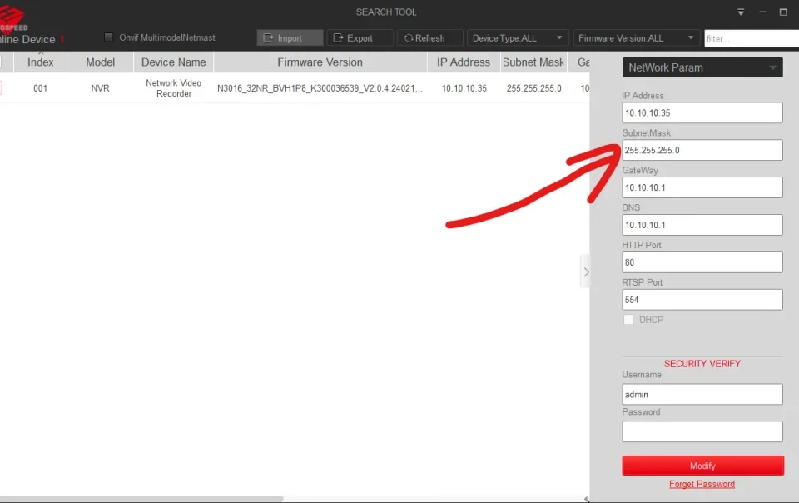Tick the checkbox for device row 001

pos(1,88)
